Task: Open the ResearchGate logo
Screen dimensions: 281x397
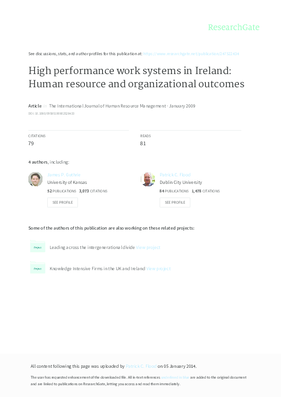Action: [x=234, y=27]
